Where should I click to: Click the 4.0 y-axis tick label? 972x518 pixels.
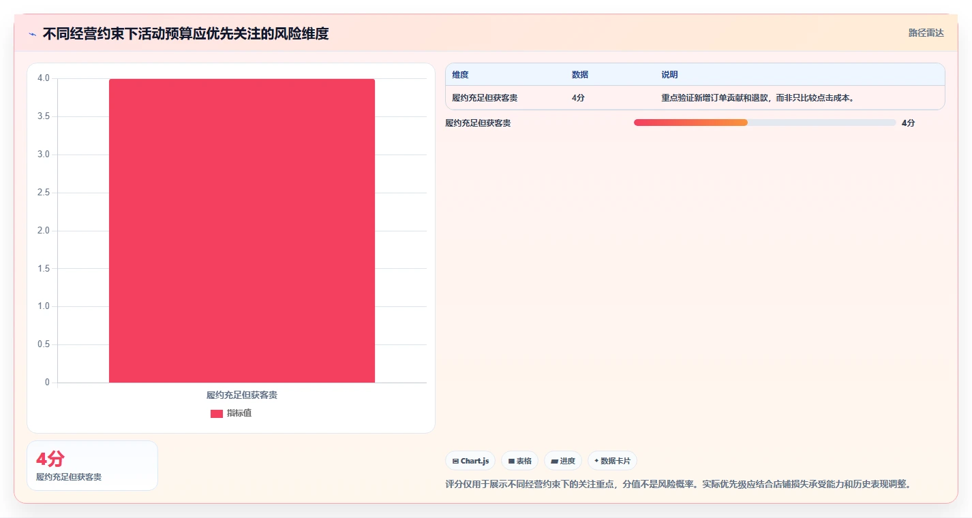click(44, 78)
